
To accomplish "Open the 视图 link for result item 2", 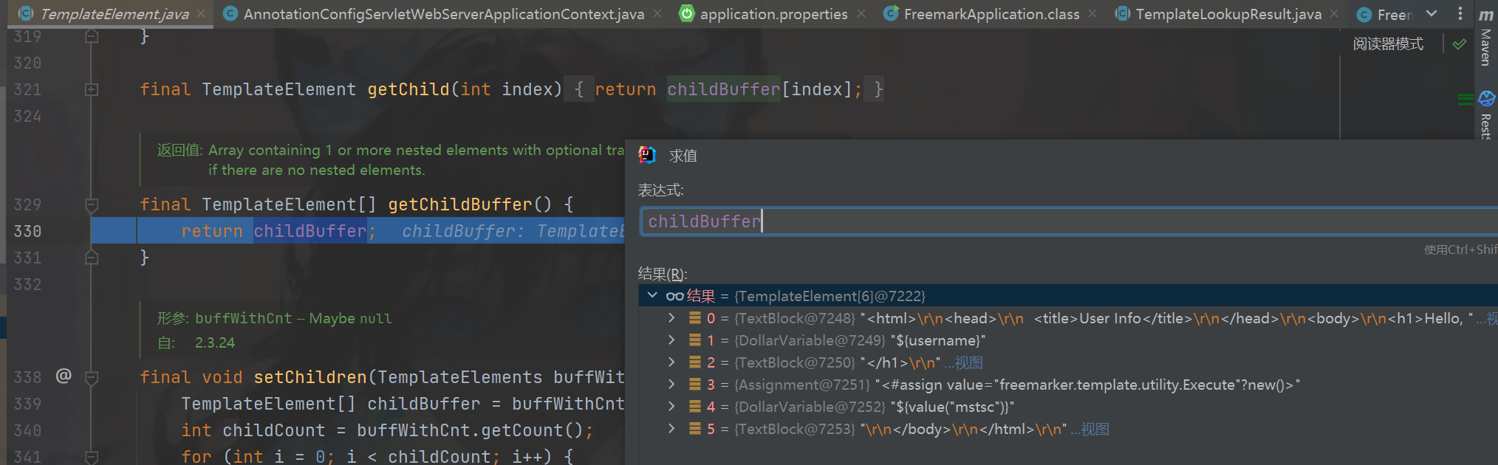I will (x=968, y=363).
